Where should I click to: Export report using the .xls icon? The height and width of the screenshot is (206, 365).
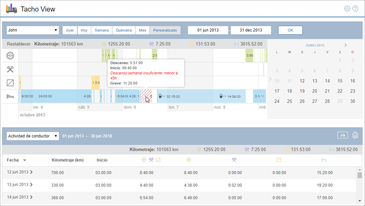(343, 135)
